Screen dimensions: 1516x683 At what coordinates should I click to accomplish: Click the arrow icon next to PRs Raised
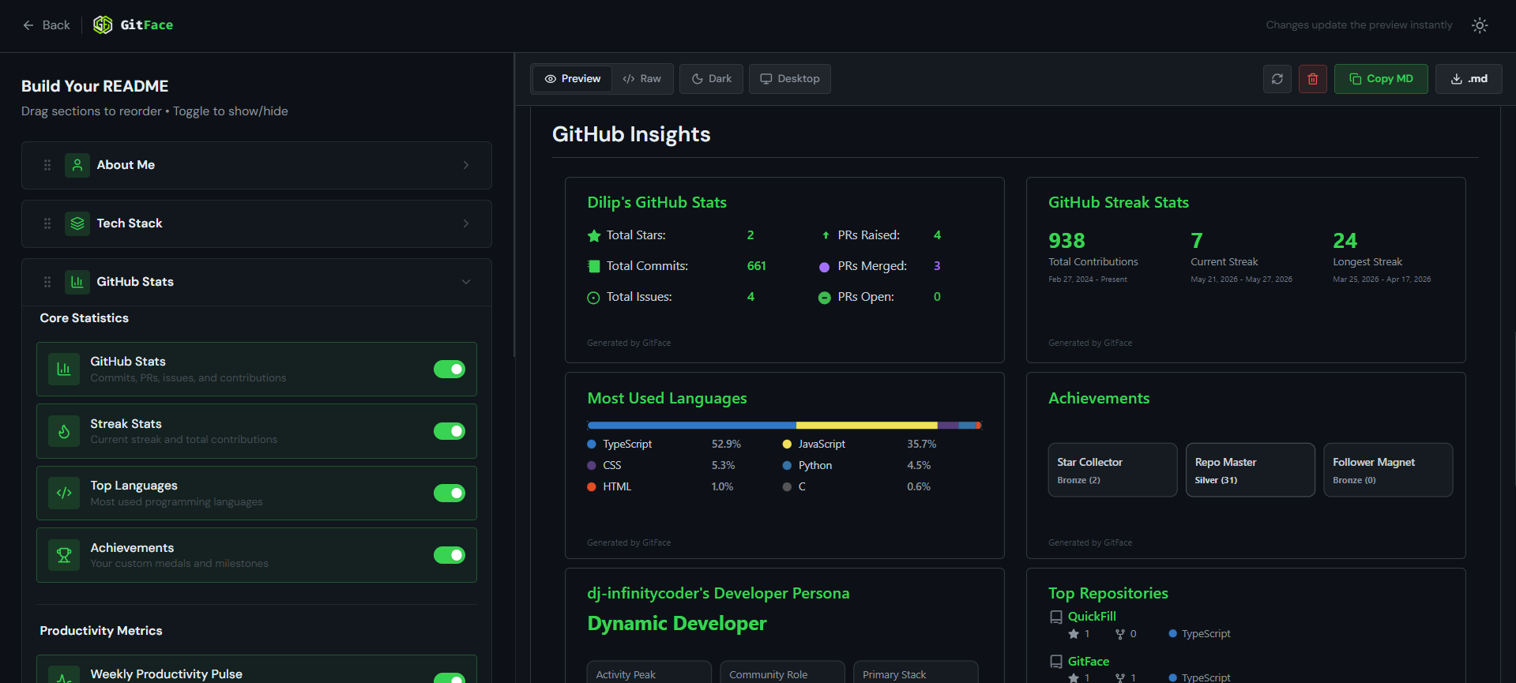[826, 235]
